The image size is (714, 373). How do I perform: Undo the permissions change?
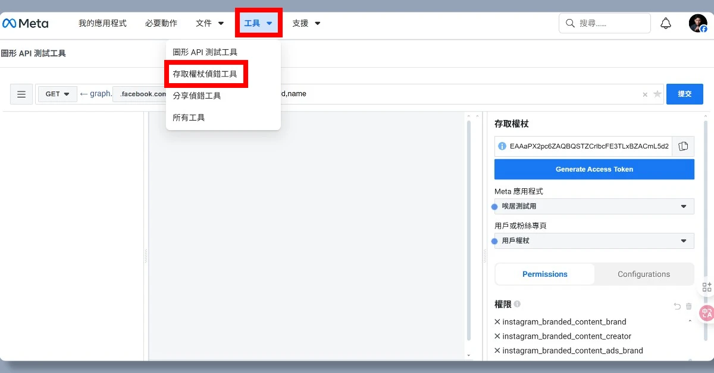pos(677,306)
